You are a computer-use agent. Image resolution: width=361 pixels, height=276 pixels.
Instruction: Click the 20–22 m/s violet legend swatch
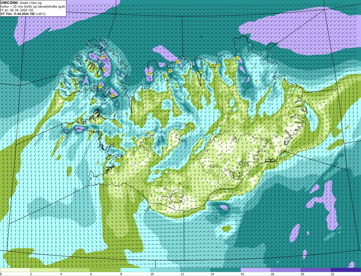coord(316,270)
